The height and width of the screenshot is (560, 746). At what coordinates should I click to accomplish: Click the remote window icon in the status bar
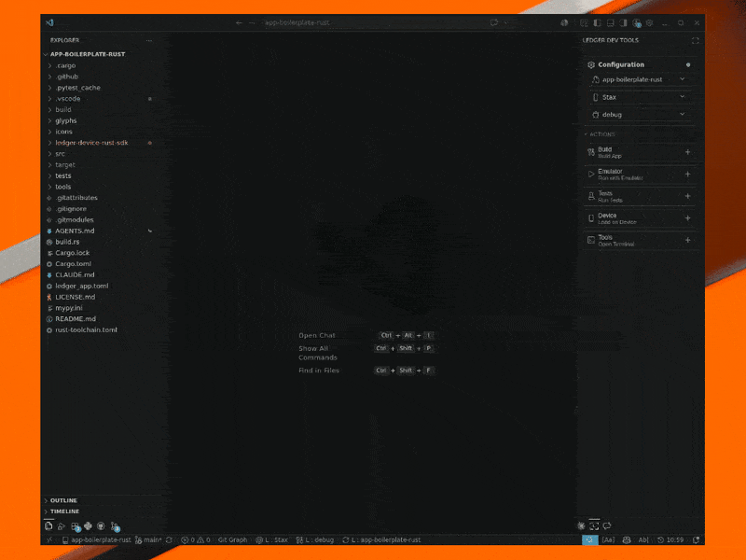[x=49, y=539]
